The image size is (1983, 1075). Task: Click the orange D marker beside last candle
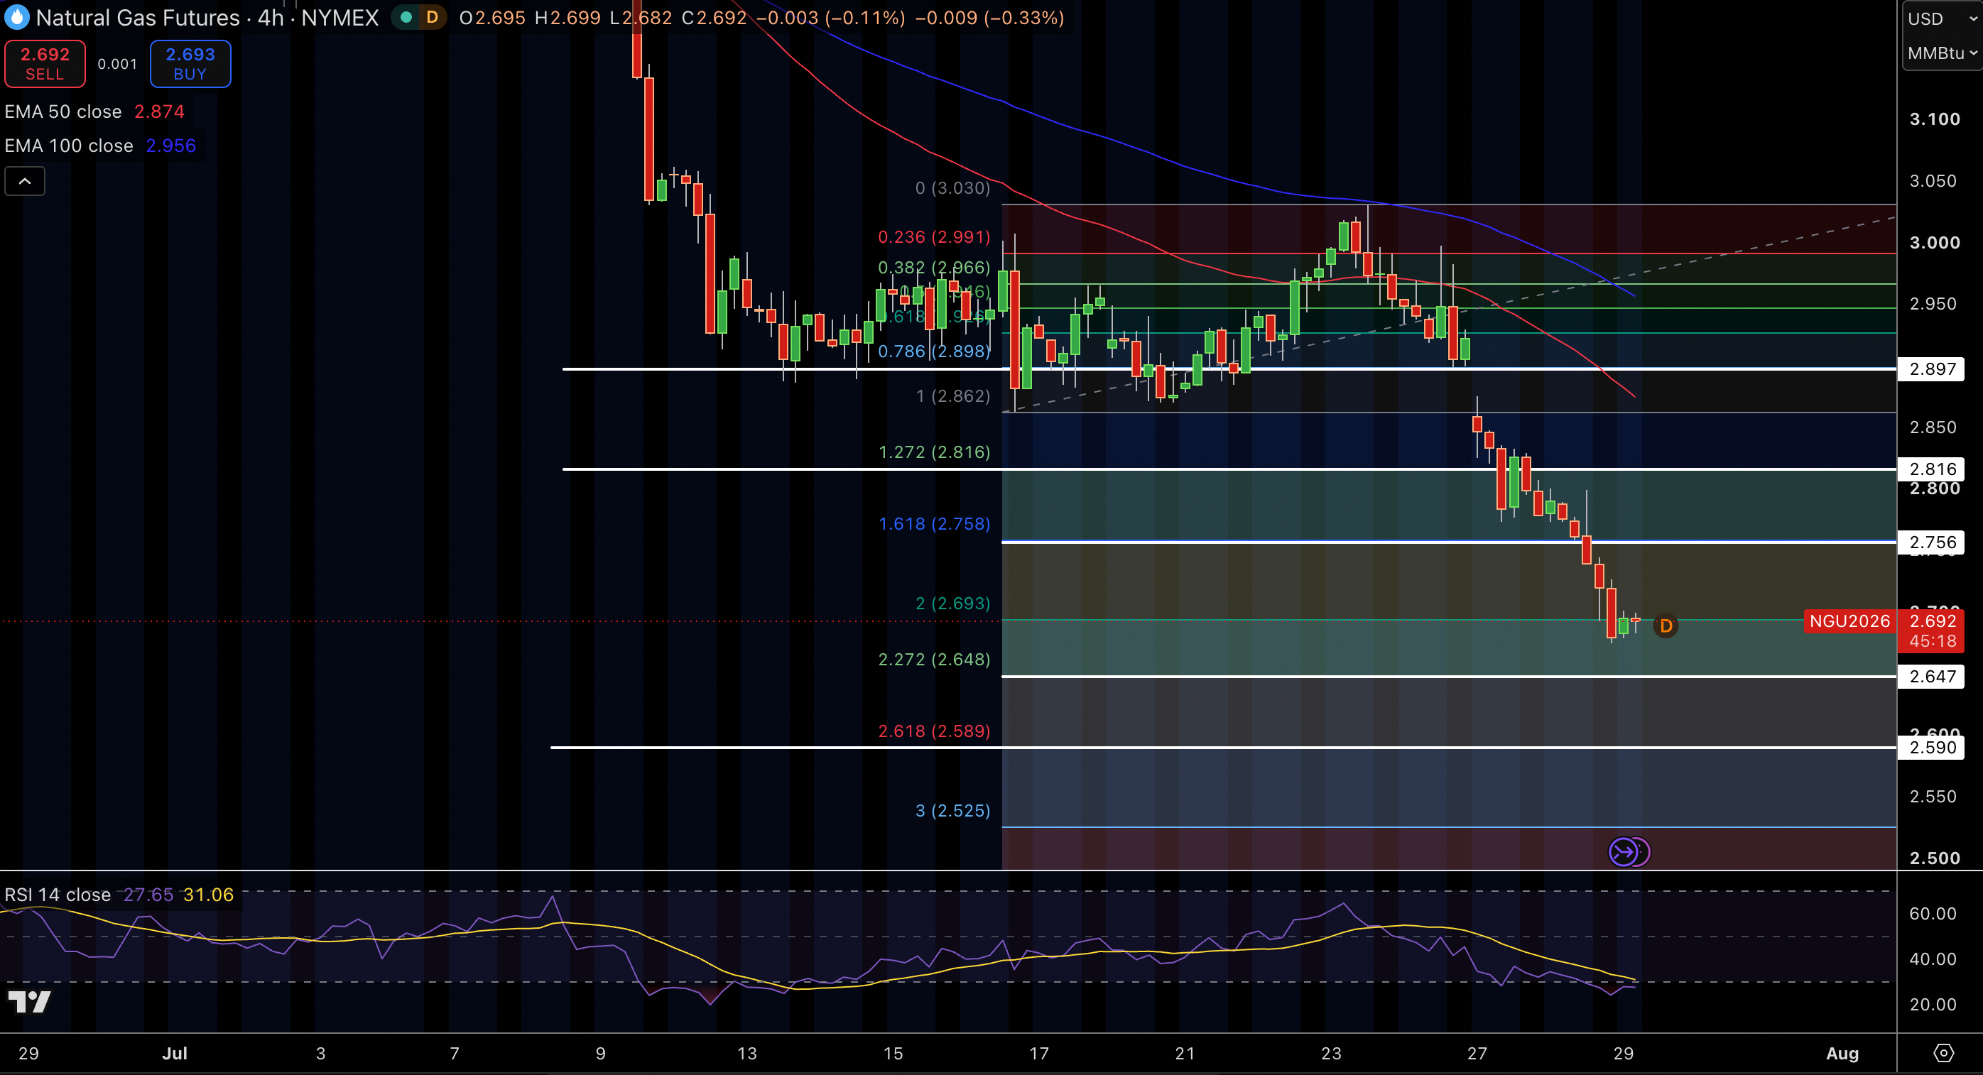pos(1666,626)
